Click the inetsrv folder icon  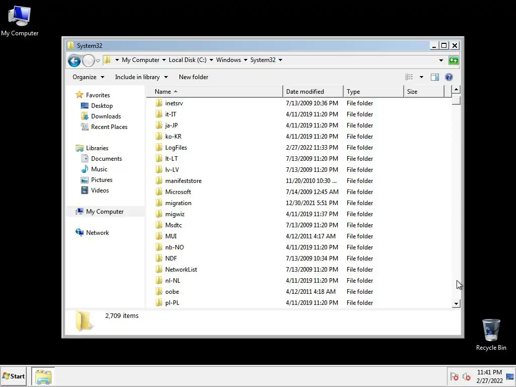tap(159, 103)
